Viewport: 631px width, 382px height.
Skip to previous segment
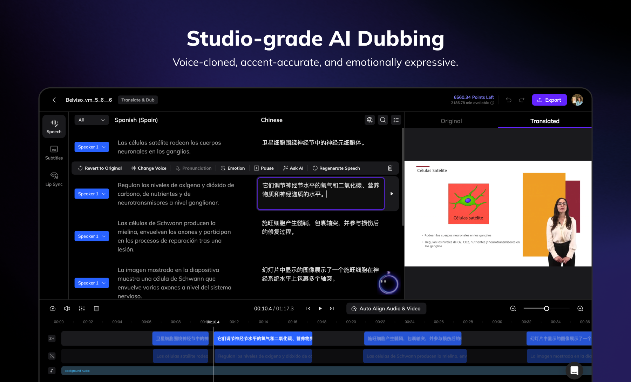coord(308,309)
